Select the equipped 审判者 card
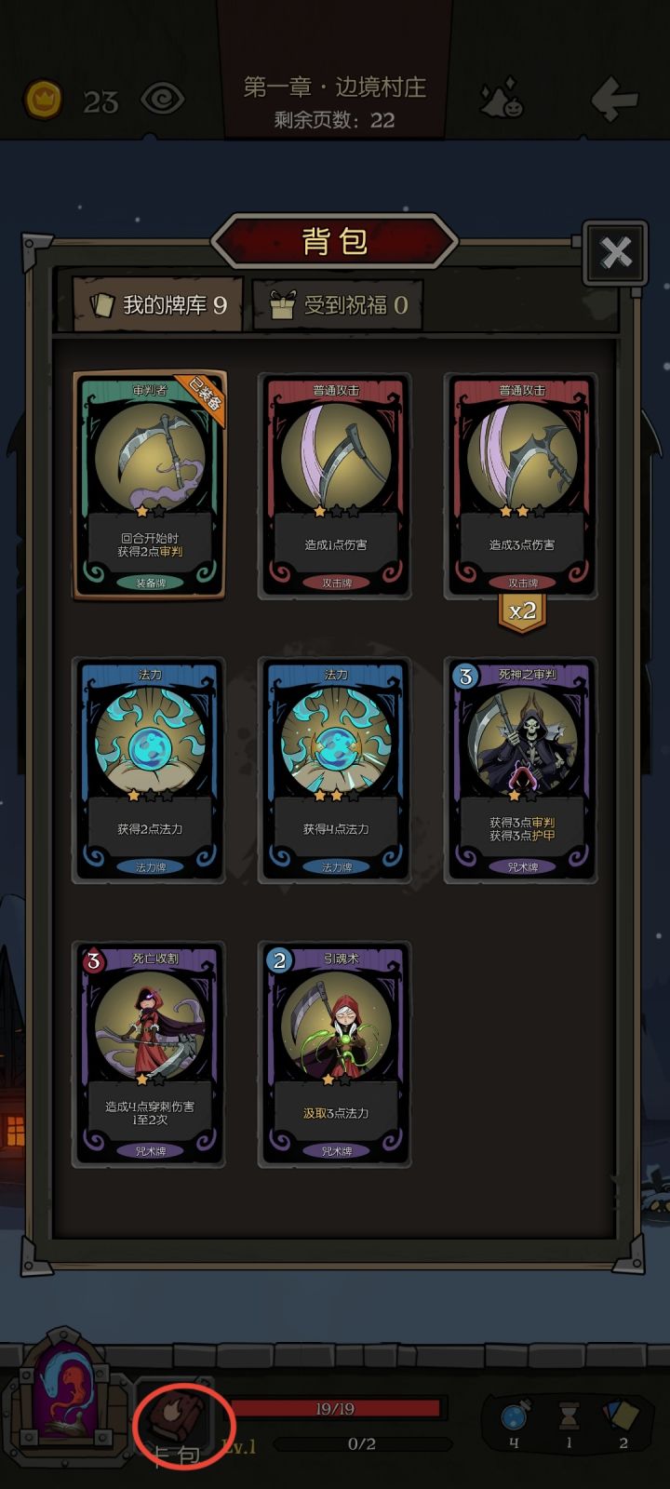670x1489 pixels. [x=150, y=484]
